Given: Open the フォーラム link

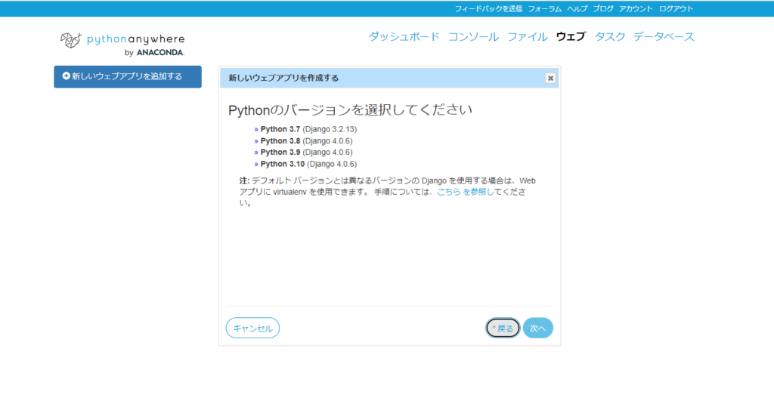Looking at the screenshot, I should click(544, 9).
